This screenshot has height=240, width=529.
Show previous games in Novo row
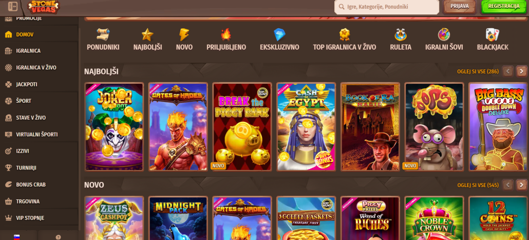[x=508, y=185]
